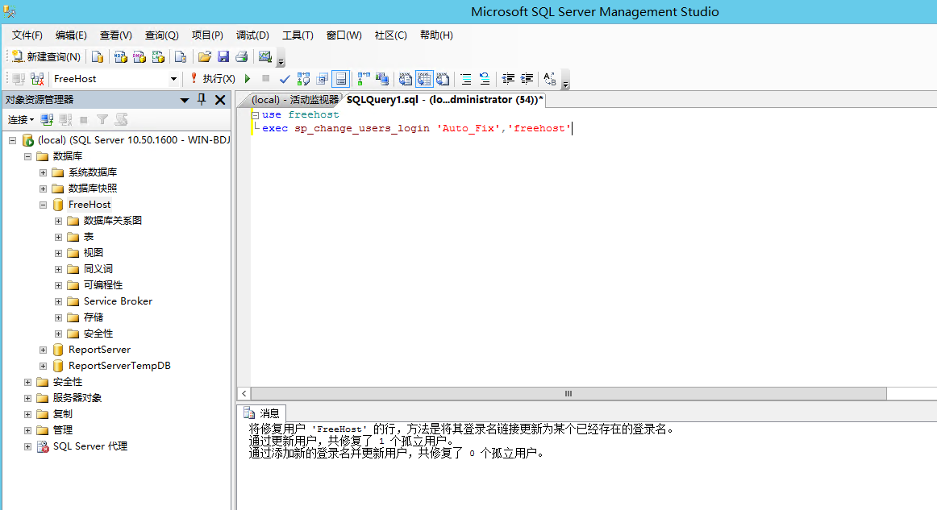Toggle Include Actual Execution Plan
Viewport: 937px width, 510px height.
pyautogui.click(x=364, y=79)
